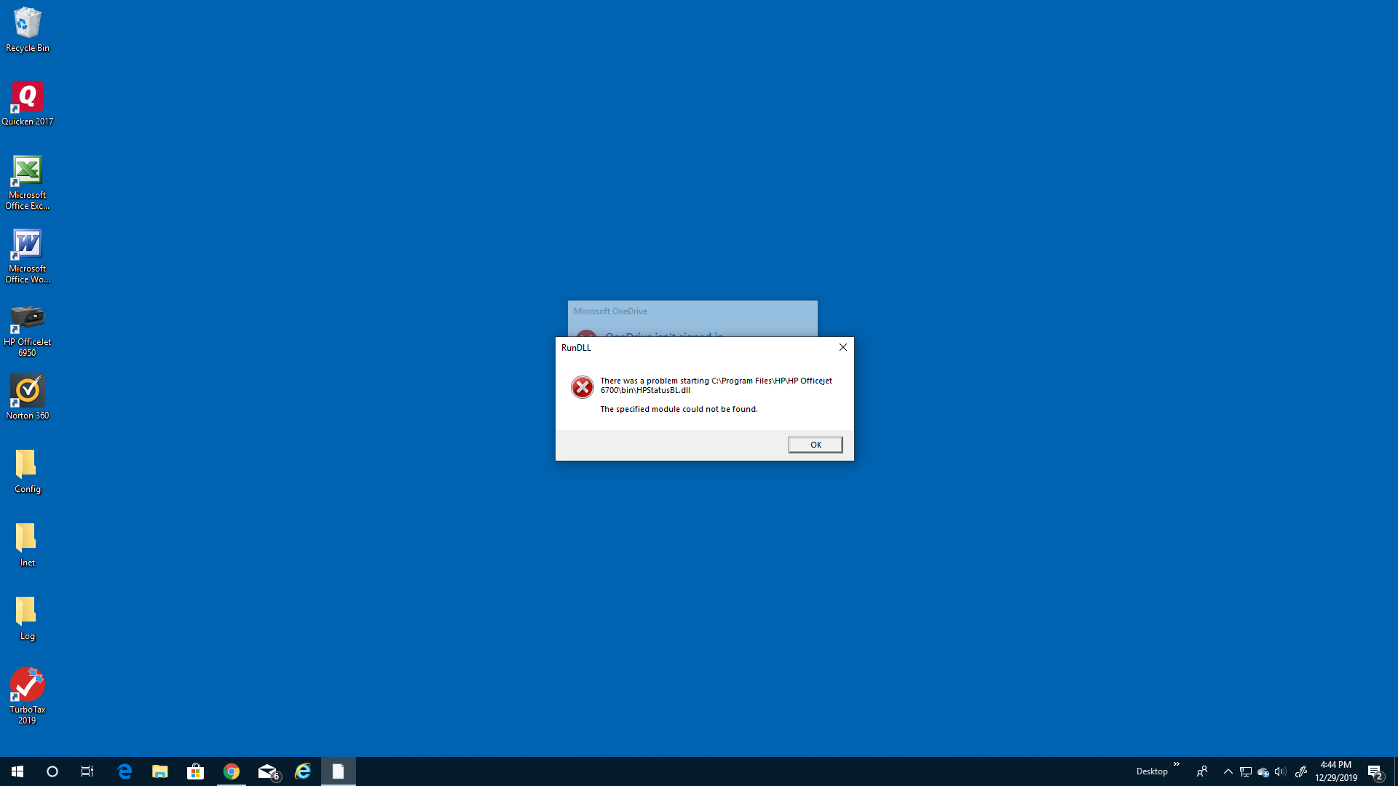This screenshot has height=786, width=1398.
Task: Click OK in the RunDLL error dialog
Action: (x=815, y=445)
